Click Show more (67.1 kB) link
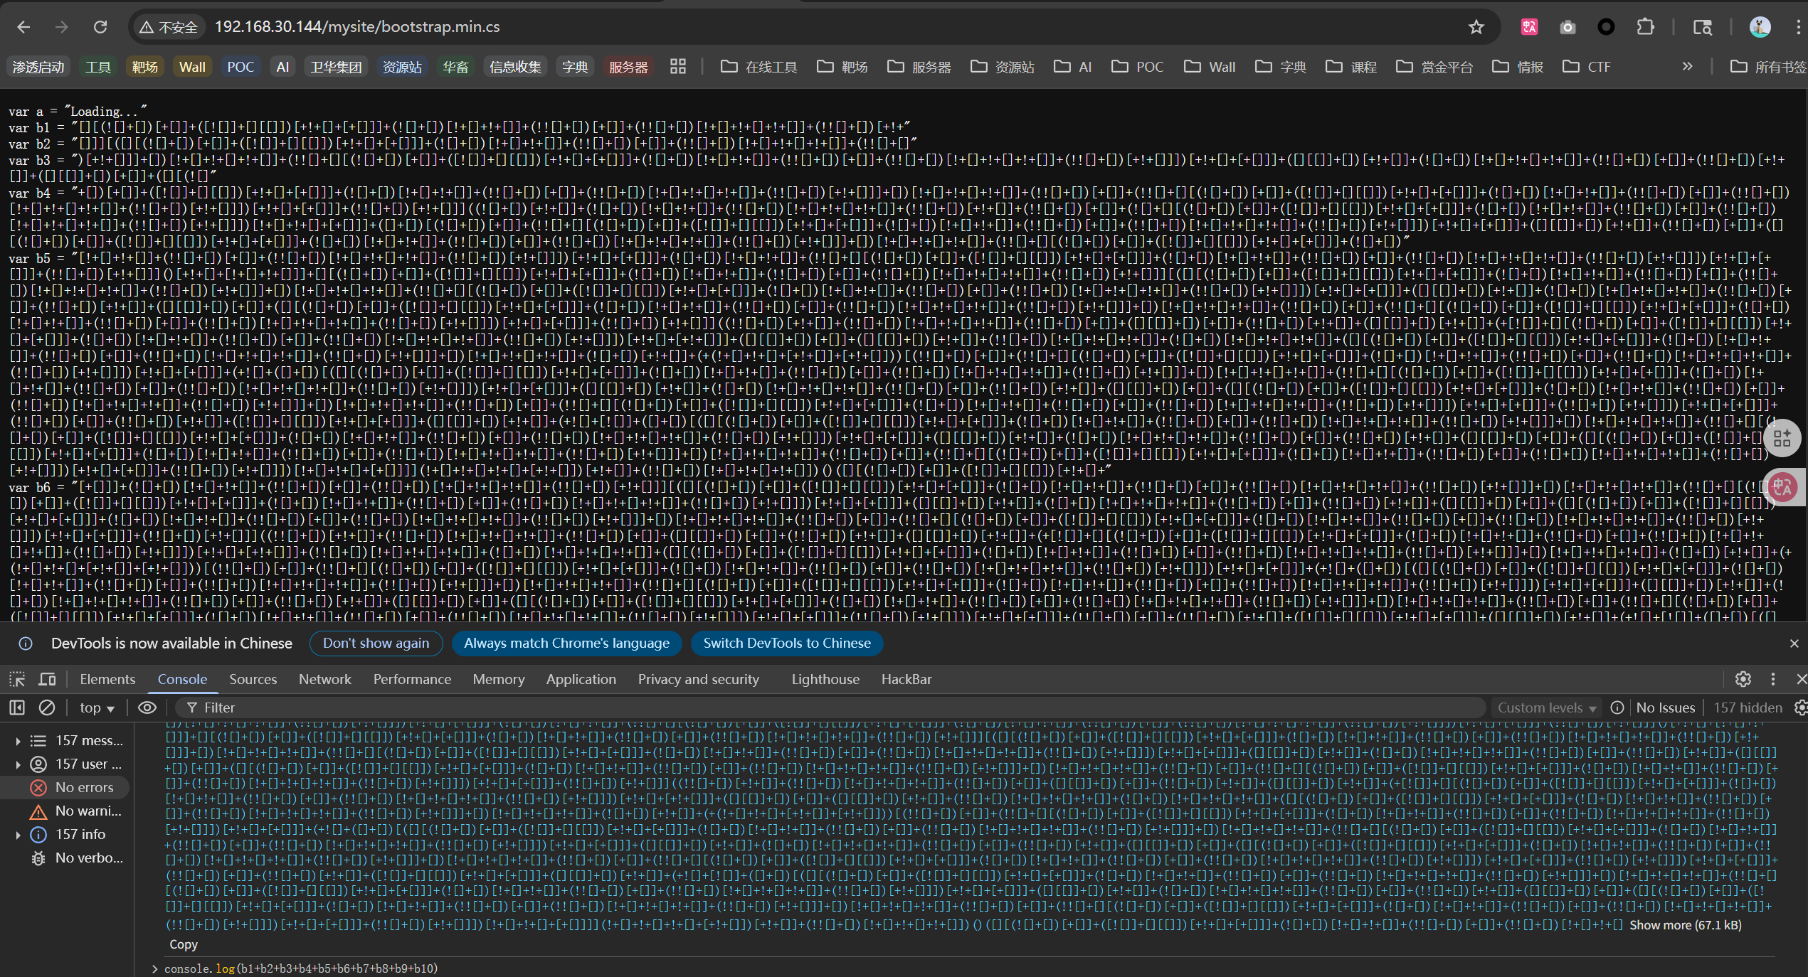Viewport: 1808px width, 977px height. click(x=1685, y=925)
